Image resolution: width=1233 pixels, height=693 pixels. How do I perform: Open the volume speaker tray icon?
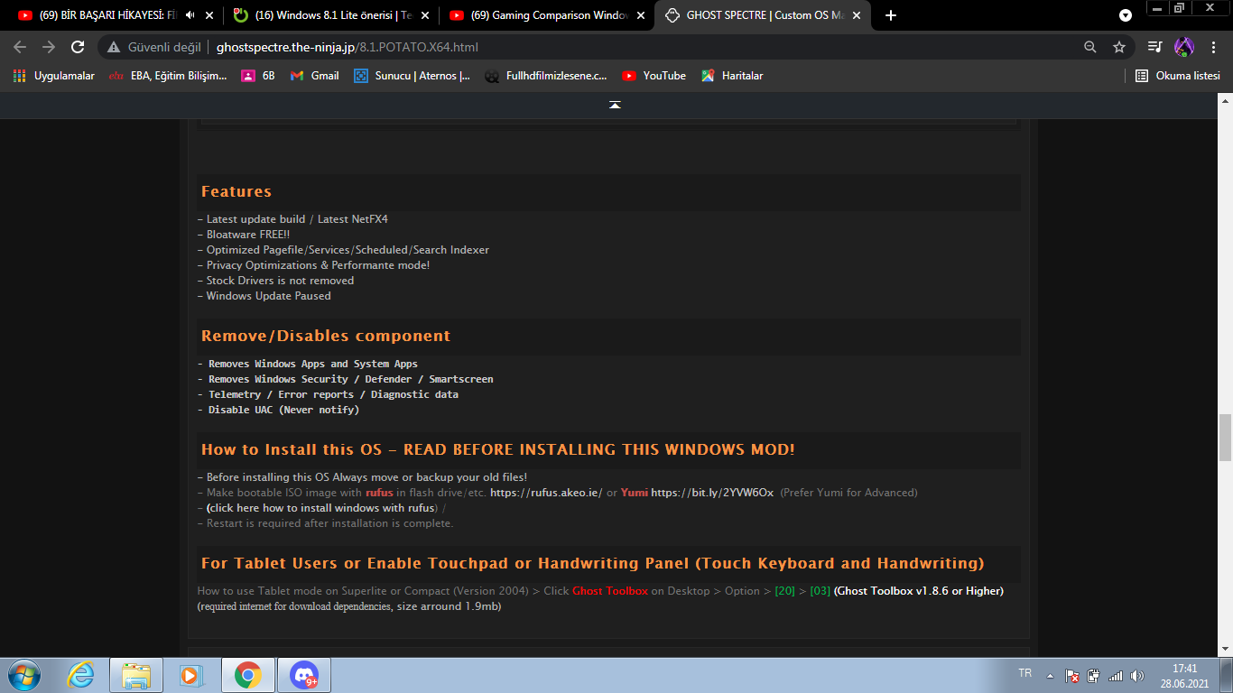point(1137,675)
